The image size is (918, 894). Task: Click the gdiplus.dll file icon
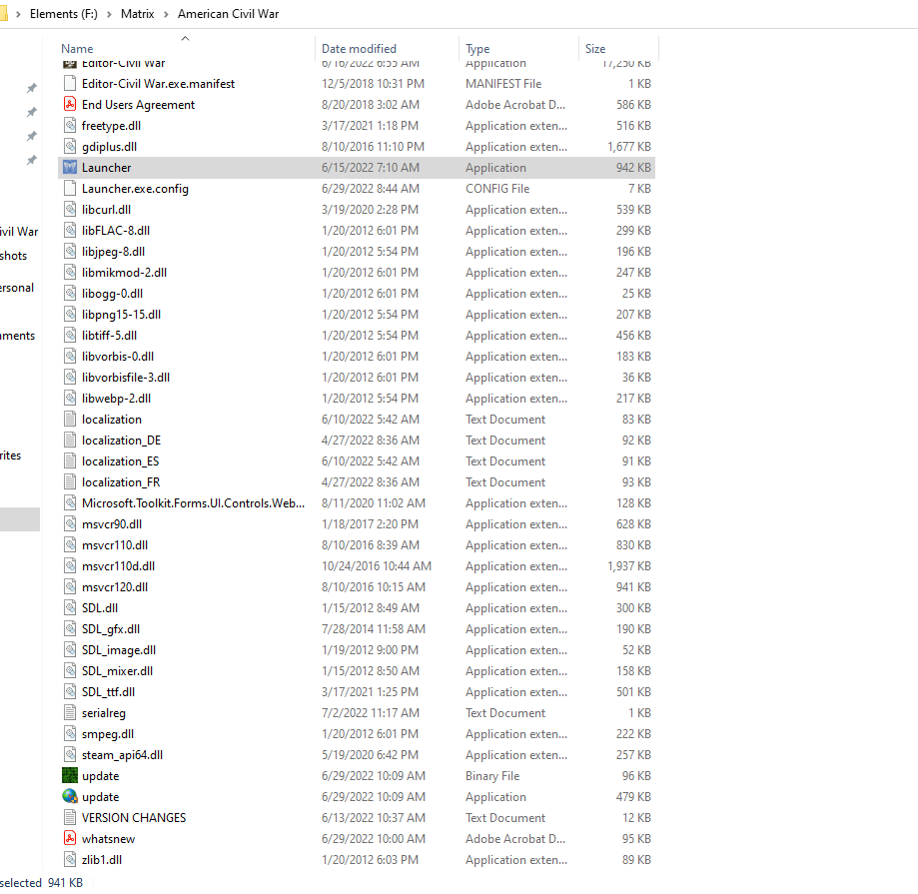(70, 147)
